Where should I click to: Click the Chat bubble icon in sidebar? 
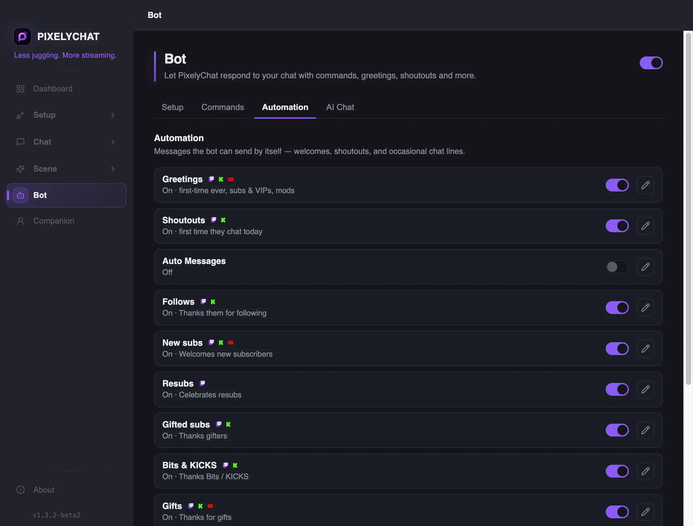coord(21,142)
